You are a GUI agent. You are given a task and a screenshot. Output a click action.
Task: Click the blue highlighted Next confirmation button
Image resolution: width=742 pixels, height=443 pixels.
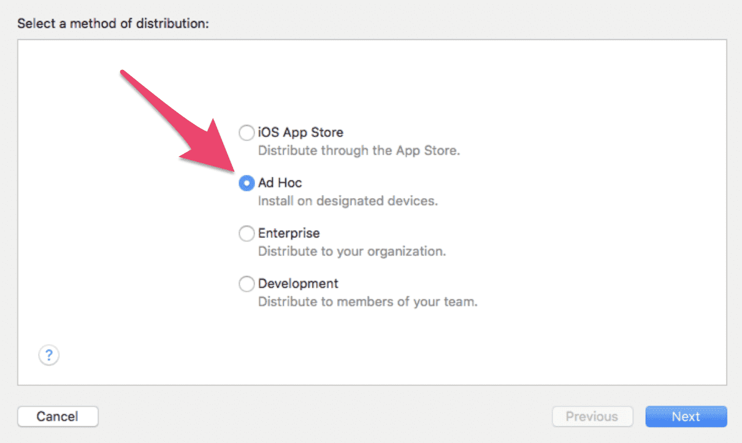click(686, 416)
